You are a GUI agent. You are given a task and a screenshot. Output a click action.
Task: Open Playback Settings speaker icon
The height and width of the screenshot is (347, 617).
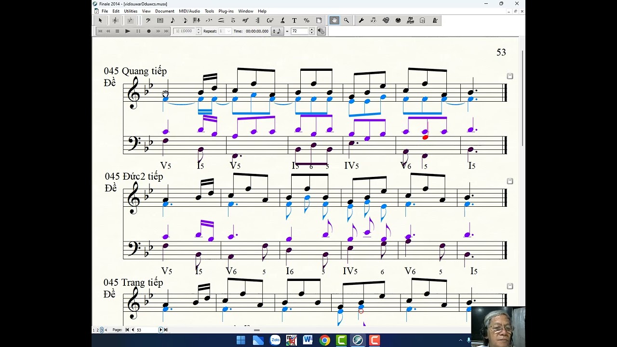coord(322,31)
